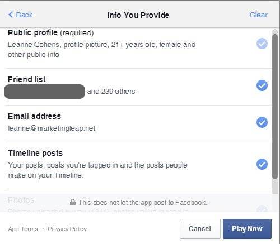Click the redacted friend names bar

pyautogui.click(x=44, y=92)
